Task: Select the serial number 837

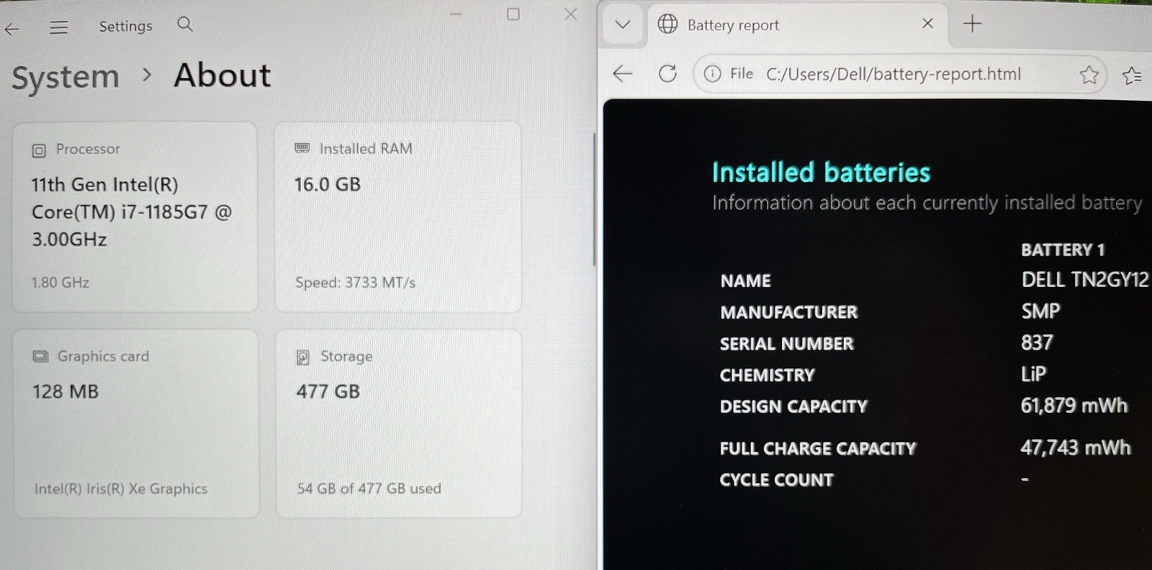Action: [1037, 343]
